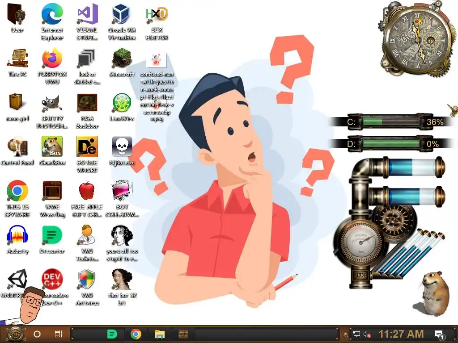Open the network status tray icon

click(x=356, y=334)
